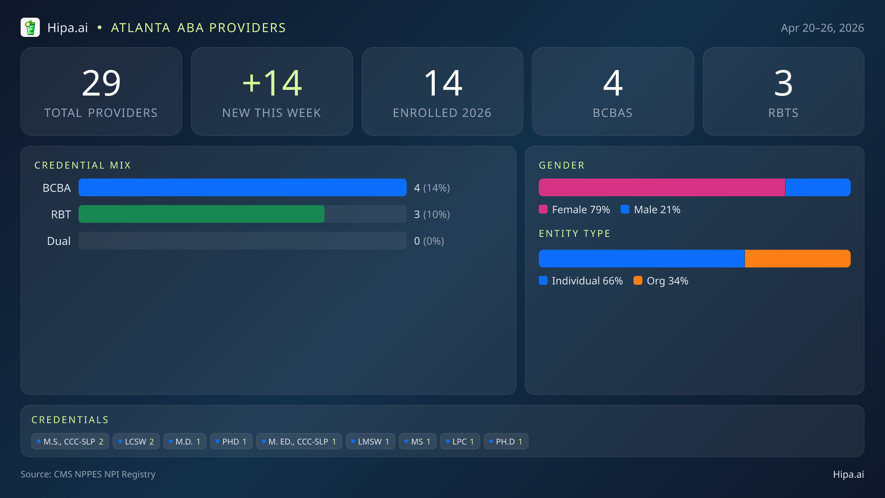Select the TOTAL PROVIDERS stat card
Viewport: 885px width, 498px height.
pos(101,91)
